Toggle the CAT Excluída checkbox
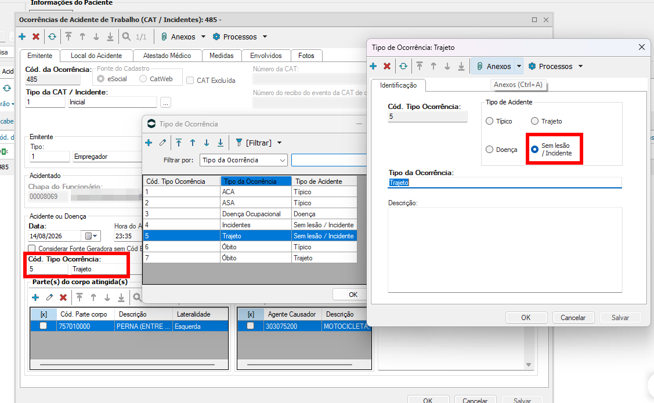 [x=190, y=81]
